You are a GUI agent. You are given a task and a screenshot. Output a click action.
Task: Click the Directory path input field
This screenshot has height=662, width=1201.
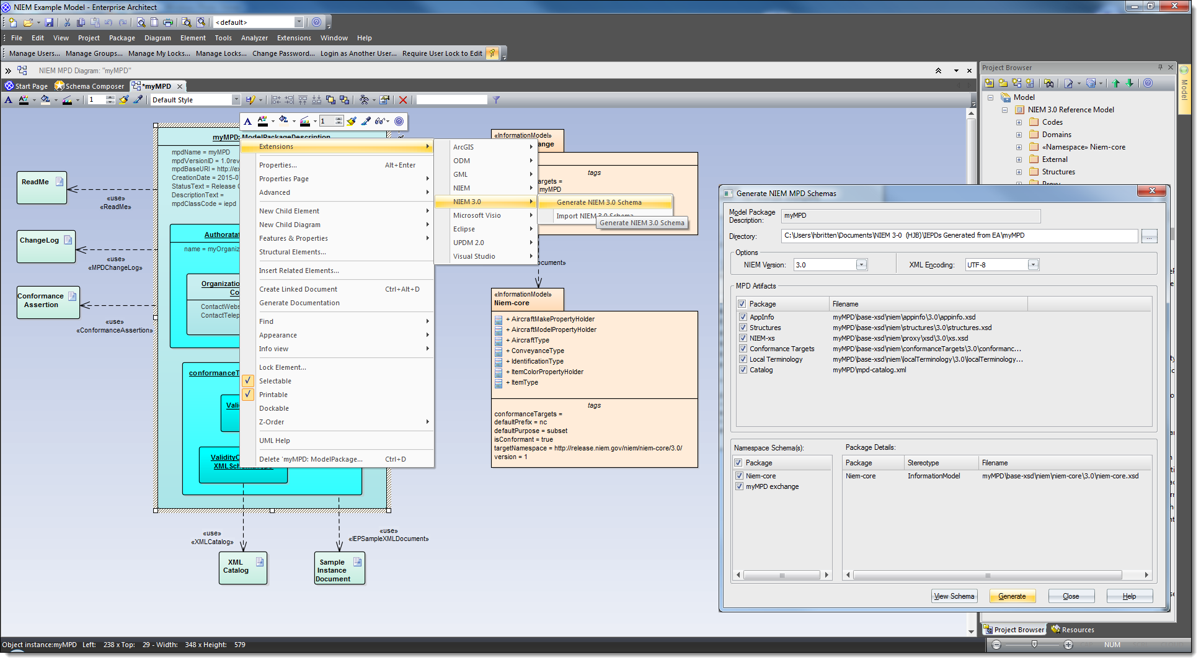tap(959, 236)
